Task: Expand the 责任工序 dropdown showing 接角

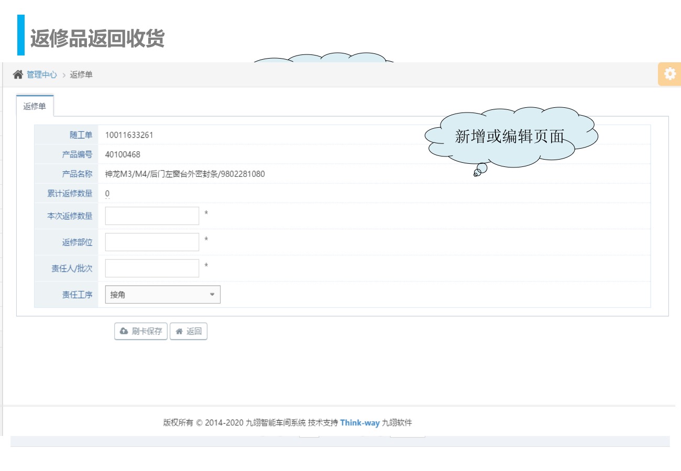Action: coord(162,295)
